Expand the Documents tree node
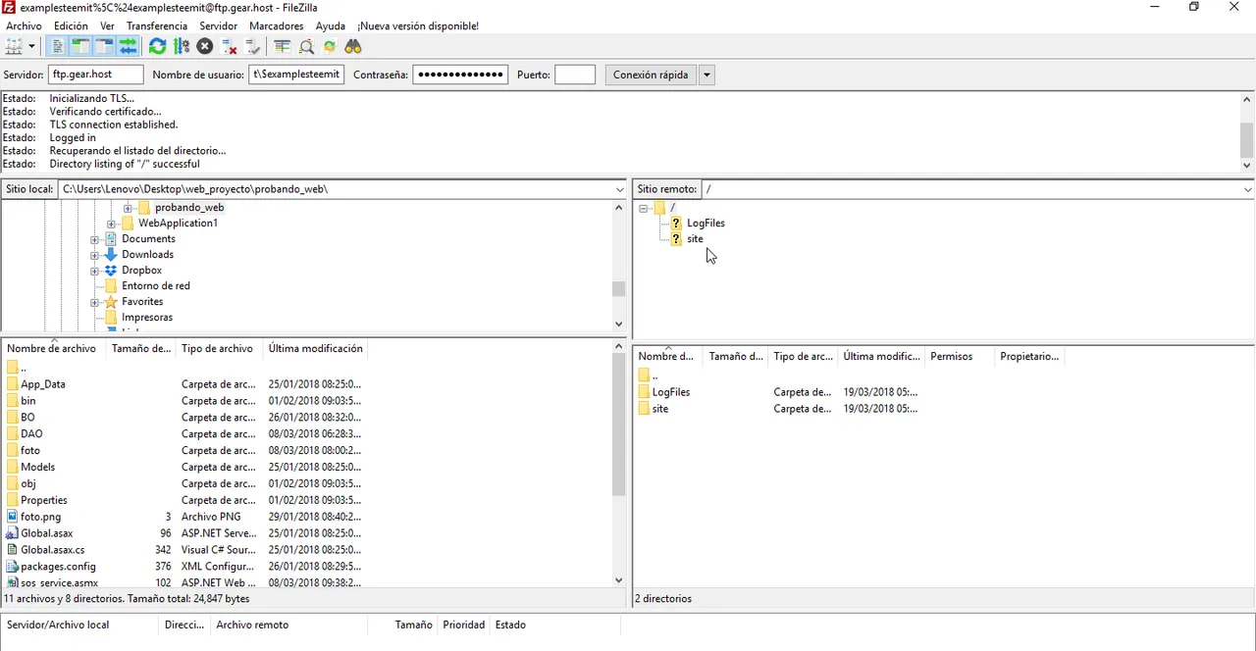The image size is (1256, 651). click(94, 239)
